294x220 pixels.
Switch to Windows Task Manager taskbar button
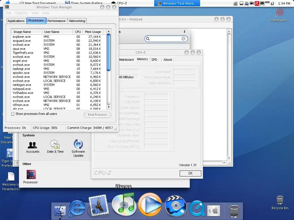tap(177, 3)
